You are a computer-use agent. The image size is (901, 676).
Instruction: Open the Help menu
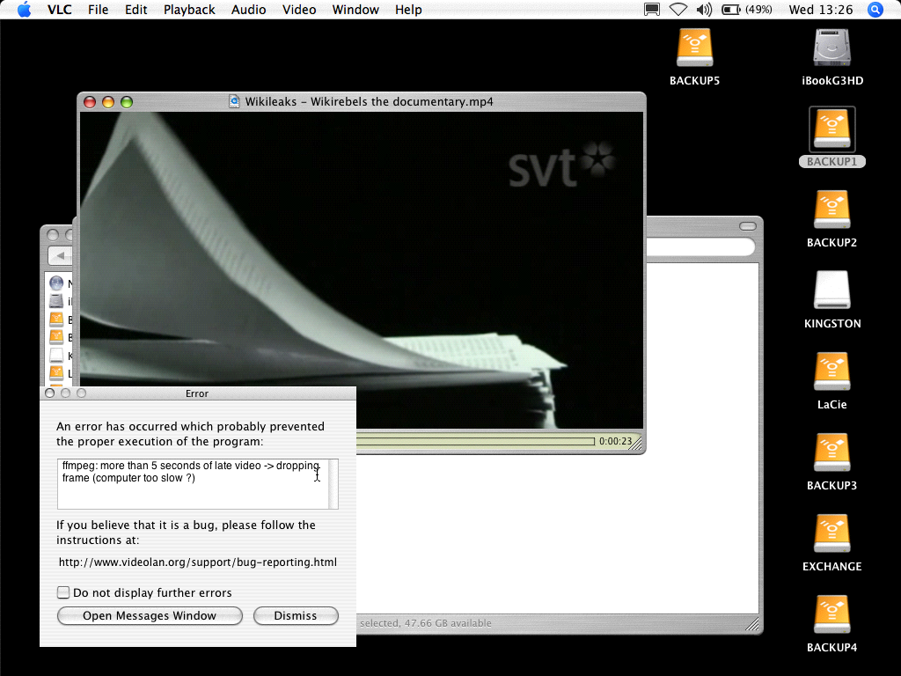[408, 10]
